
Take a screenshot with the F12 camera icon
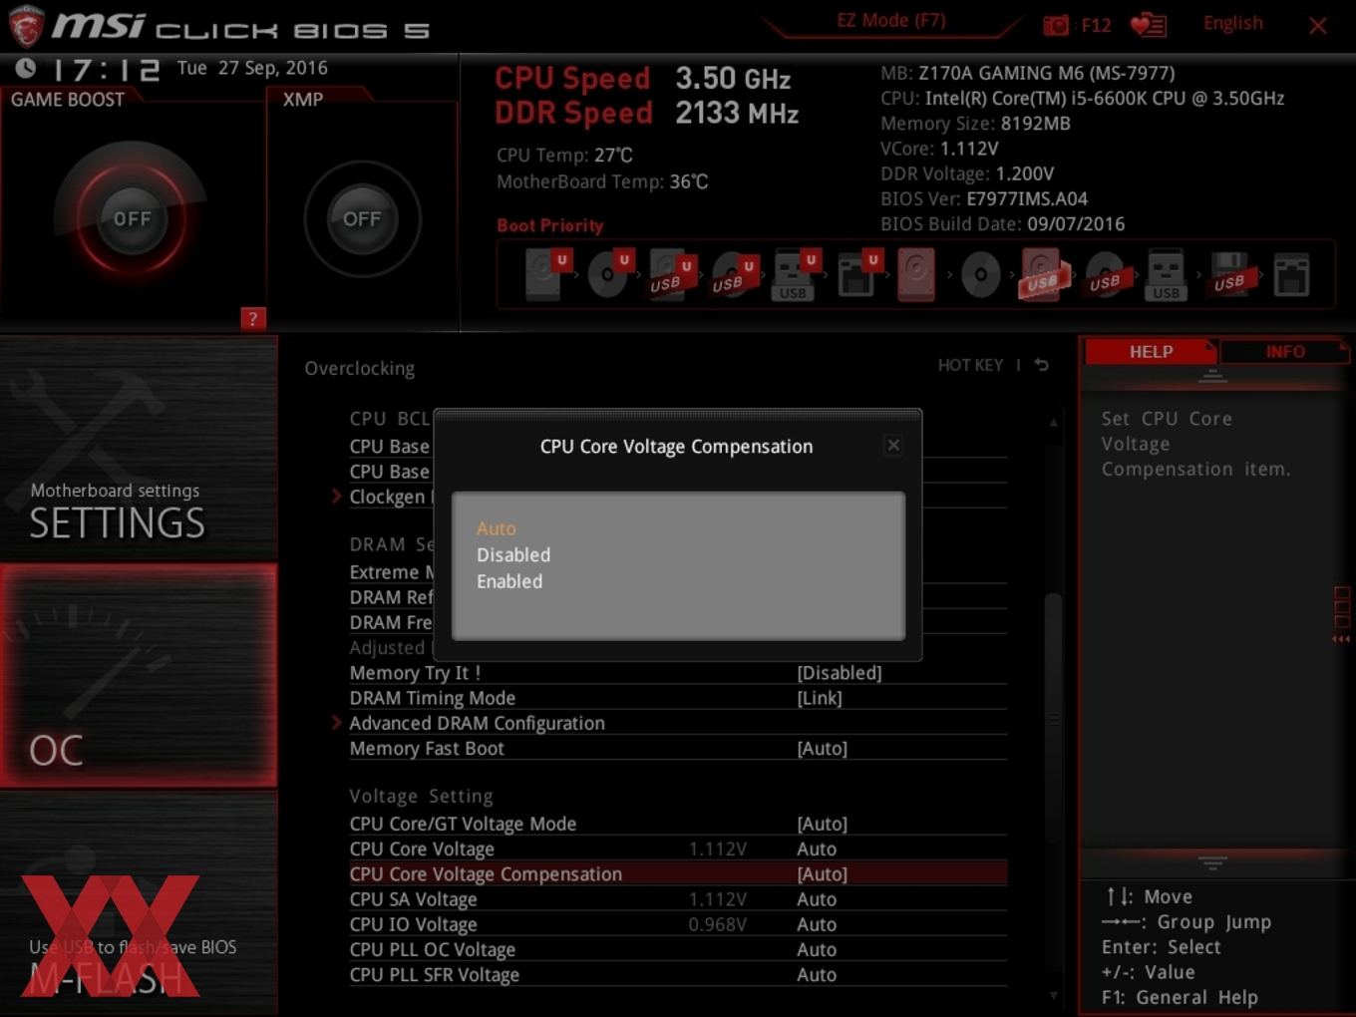[1055, 25]
